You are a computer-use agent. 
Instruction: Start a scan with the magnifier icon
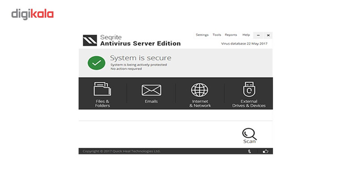[x=249, y=134]
